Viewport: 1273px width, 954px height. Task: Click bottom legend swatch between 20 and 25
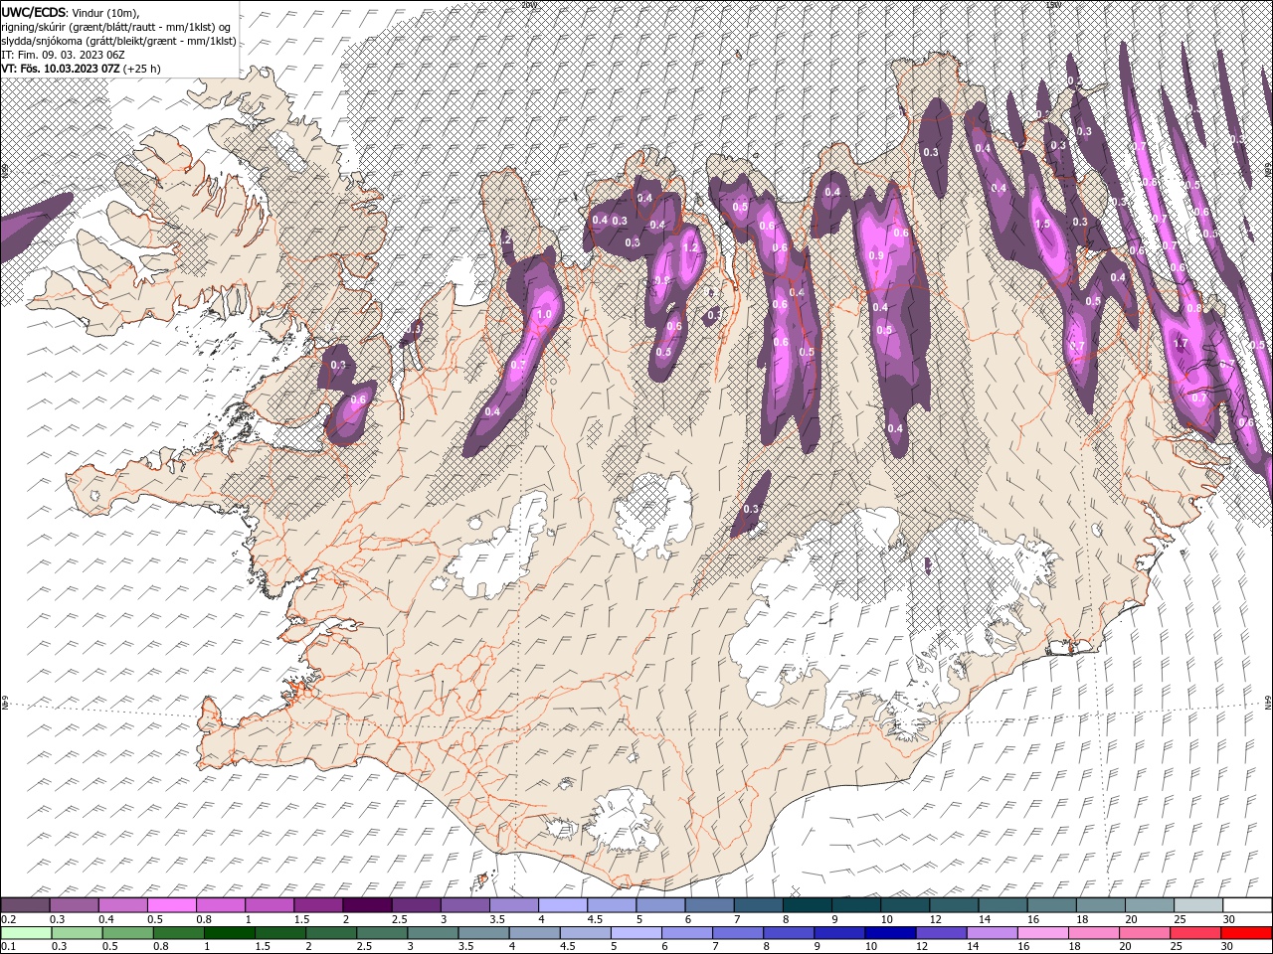pyautogui.click(x=1144, y=932)
